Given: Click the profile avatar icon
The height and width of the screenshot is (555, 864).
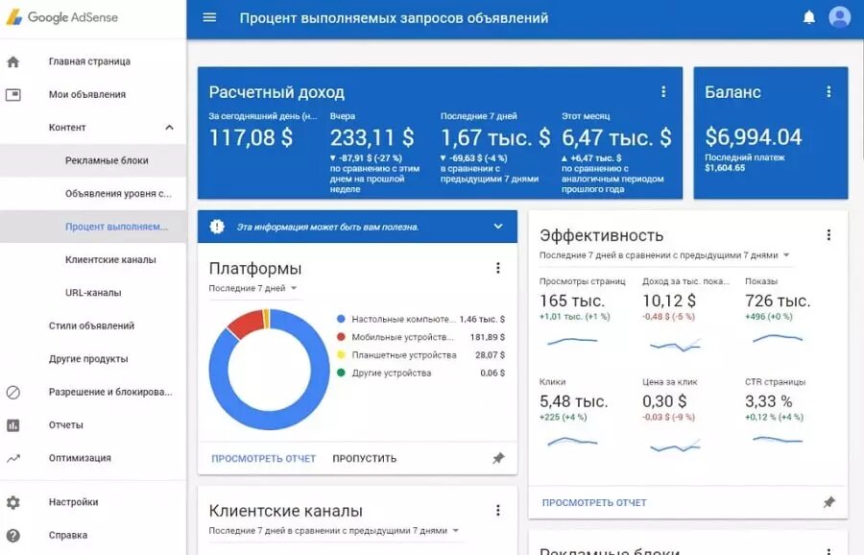Looking at the screenshot, I should [838, 17].
